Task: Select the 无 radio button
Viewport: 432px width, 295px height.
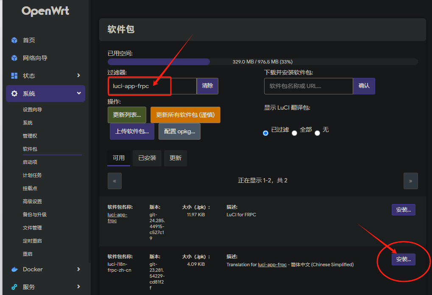Action: click(x=318, y=133)
